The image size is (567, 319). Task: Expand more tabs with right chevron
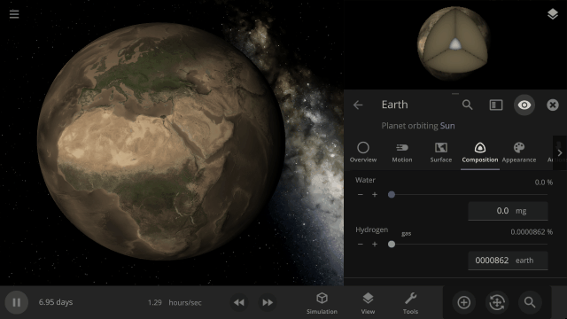[x=559, y=152]
